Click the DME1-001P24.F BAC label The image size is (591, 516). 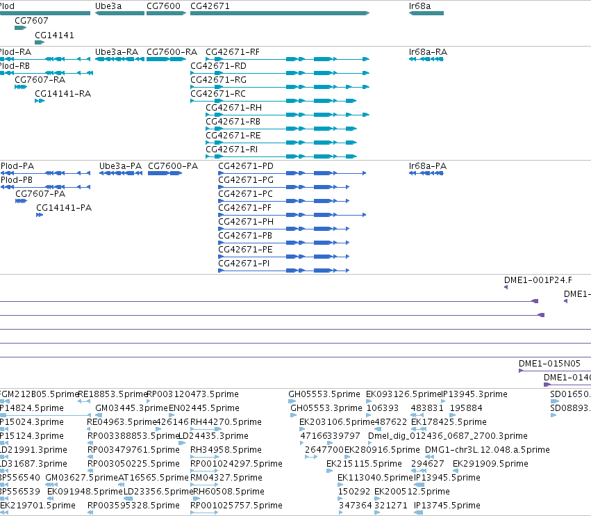pyautogui.click(x=538, y=280)
